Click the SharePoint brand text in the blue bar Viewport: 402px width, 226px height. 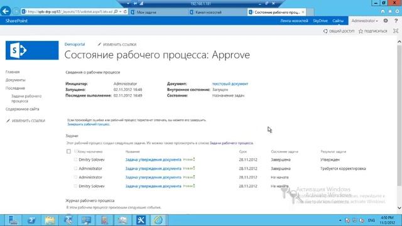16,21
